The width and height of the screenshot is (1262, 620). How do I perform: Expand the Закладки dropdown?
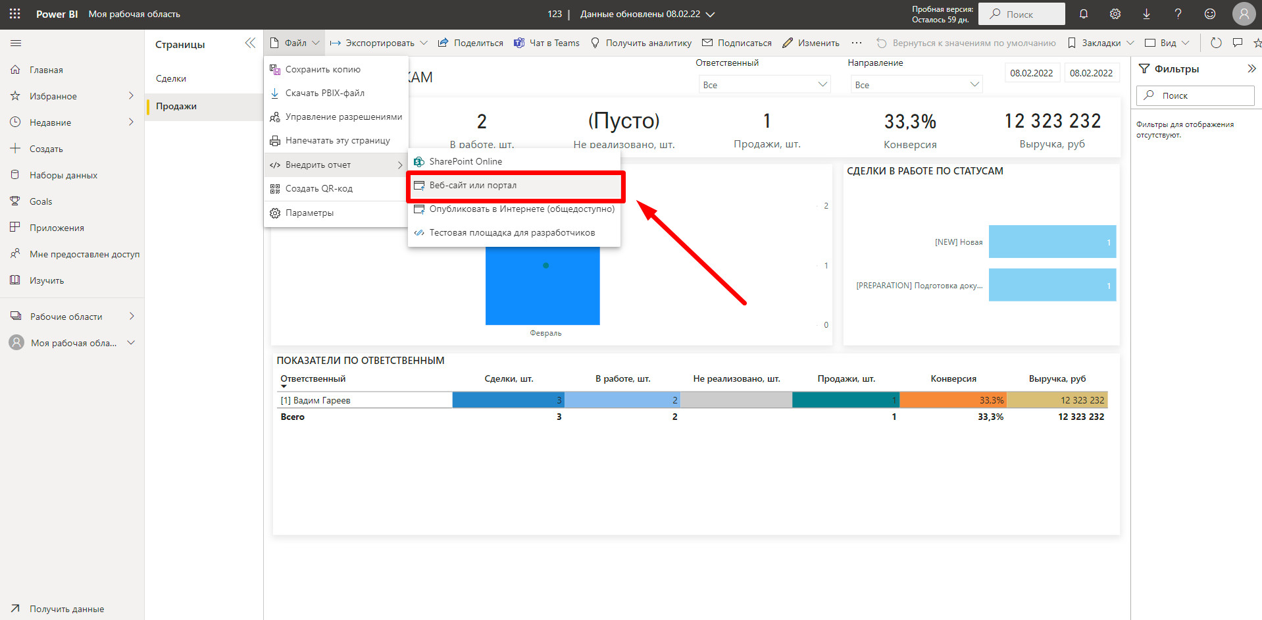click(x=1130, y=43)
